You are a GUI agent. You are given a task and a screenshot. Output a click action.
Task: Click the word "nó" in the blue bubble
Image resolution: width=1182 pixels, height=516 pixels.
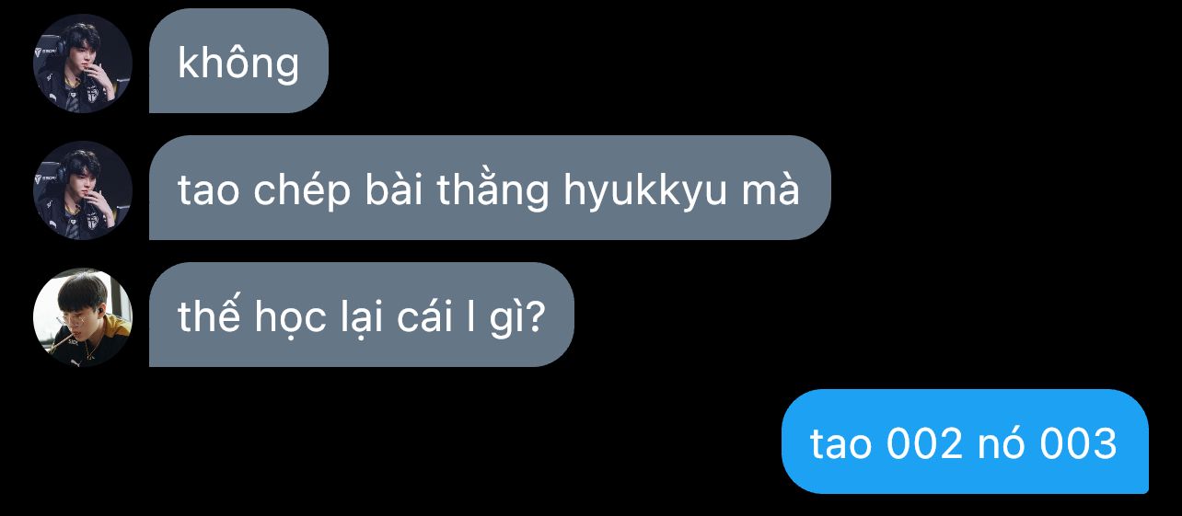point(1002,443)
